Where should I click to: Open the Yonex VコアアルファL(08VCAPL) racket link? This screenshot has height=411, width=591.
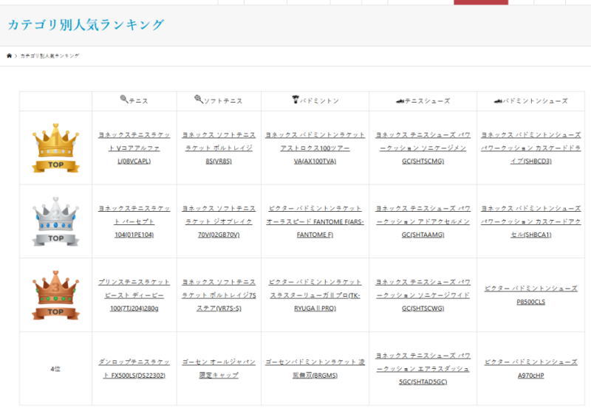pos(134,148)
